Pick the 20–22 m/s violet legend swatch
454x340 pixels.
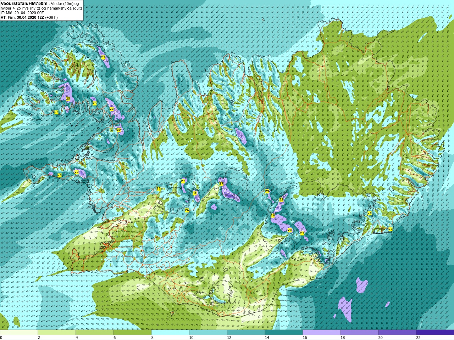pos(397,333)
